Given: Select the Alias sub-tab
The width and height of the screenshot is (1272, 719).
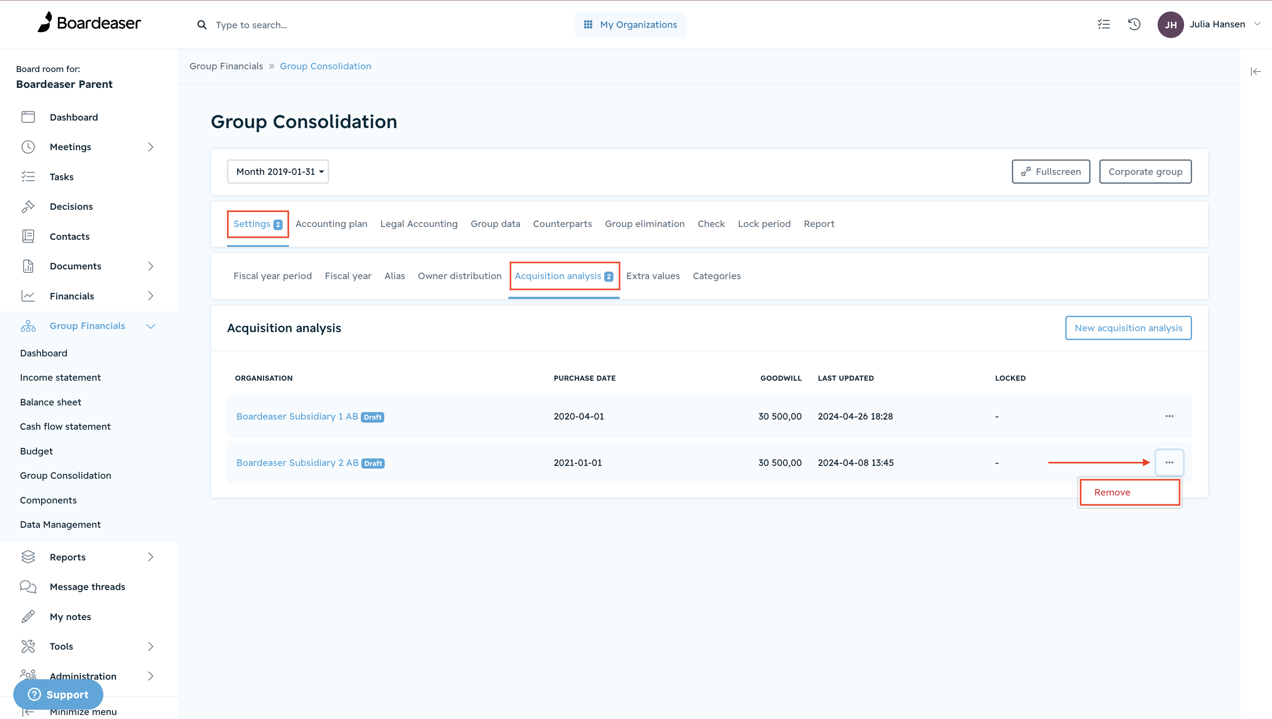Looking at the screenshot, I should (394, 276).
